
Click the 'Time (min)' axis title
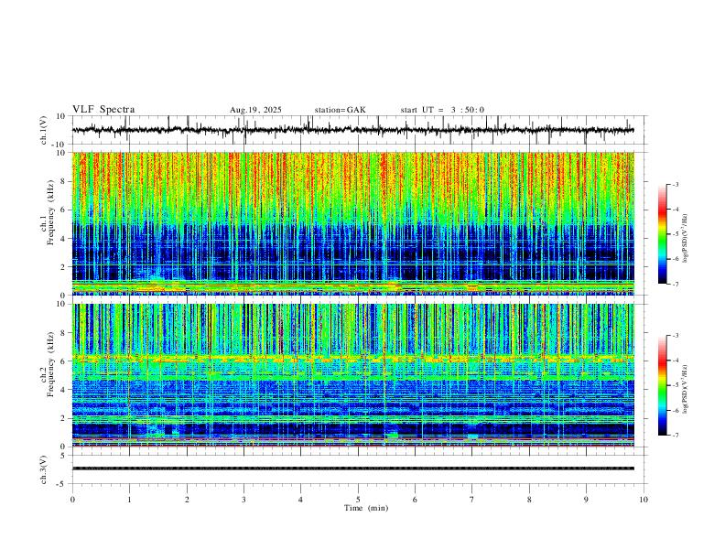tap(366, 508)
